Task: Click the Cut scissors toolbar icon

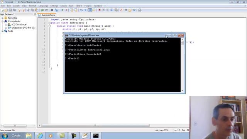Action: click(x=28, y=10)
